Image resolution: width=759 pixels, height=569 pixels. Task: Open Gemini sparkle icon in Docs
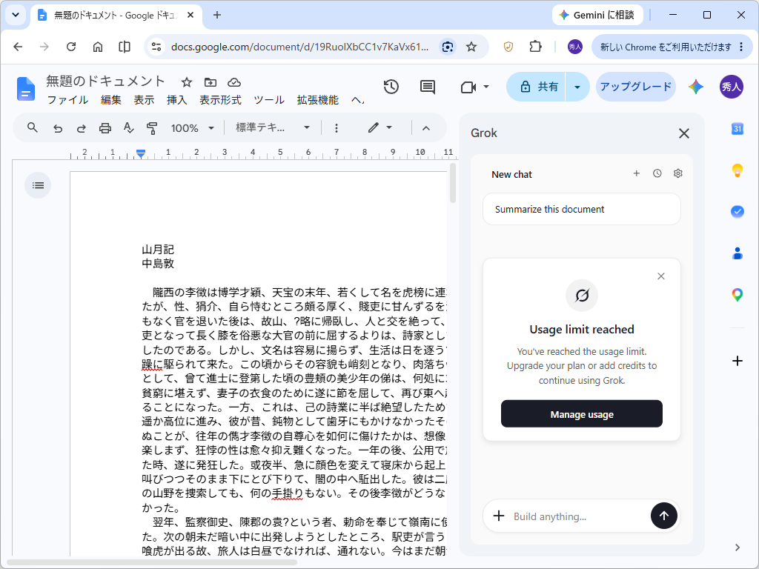[695, 87]
